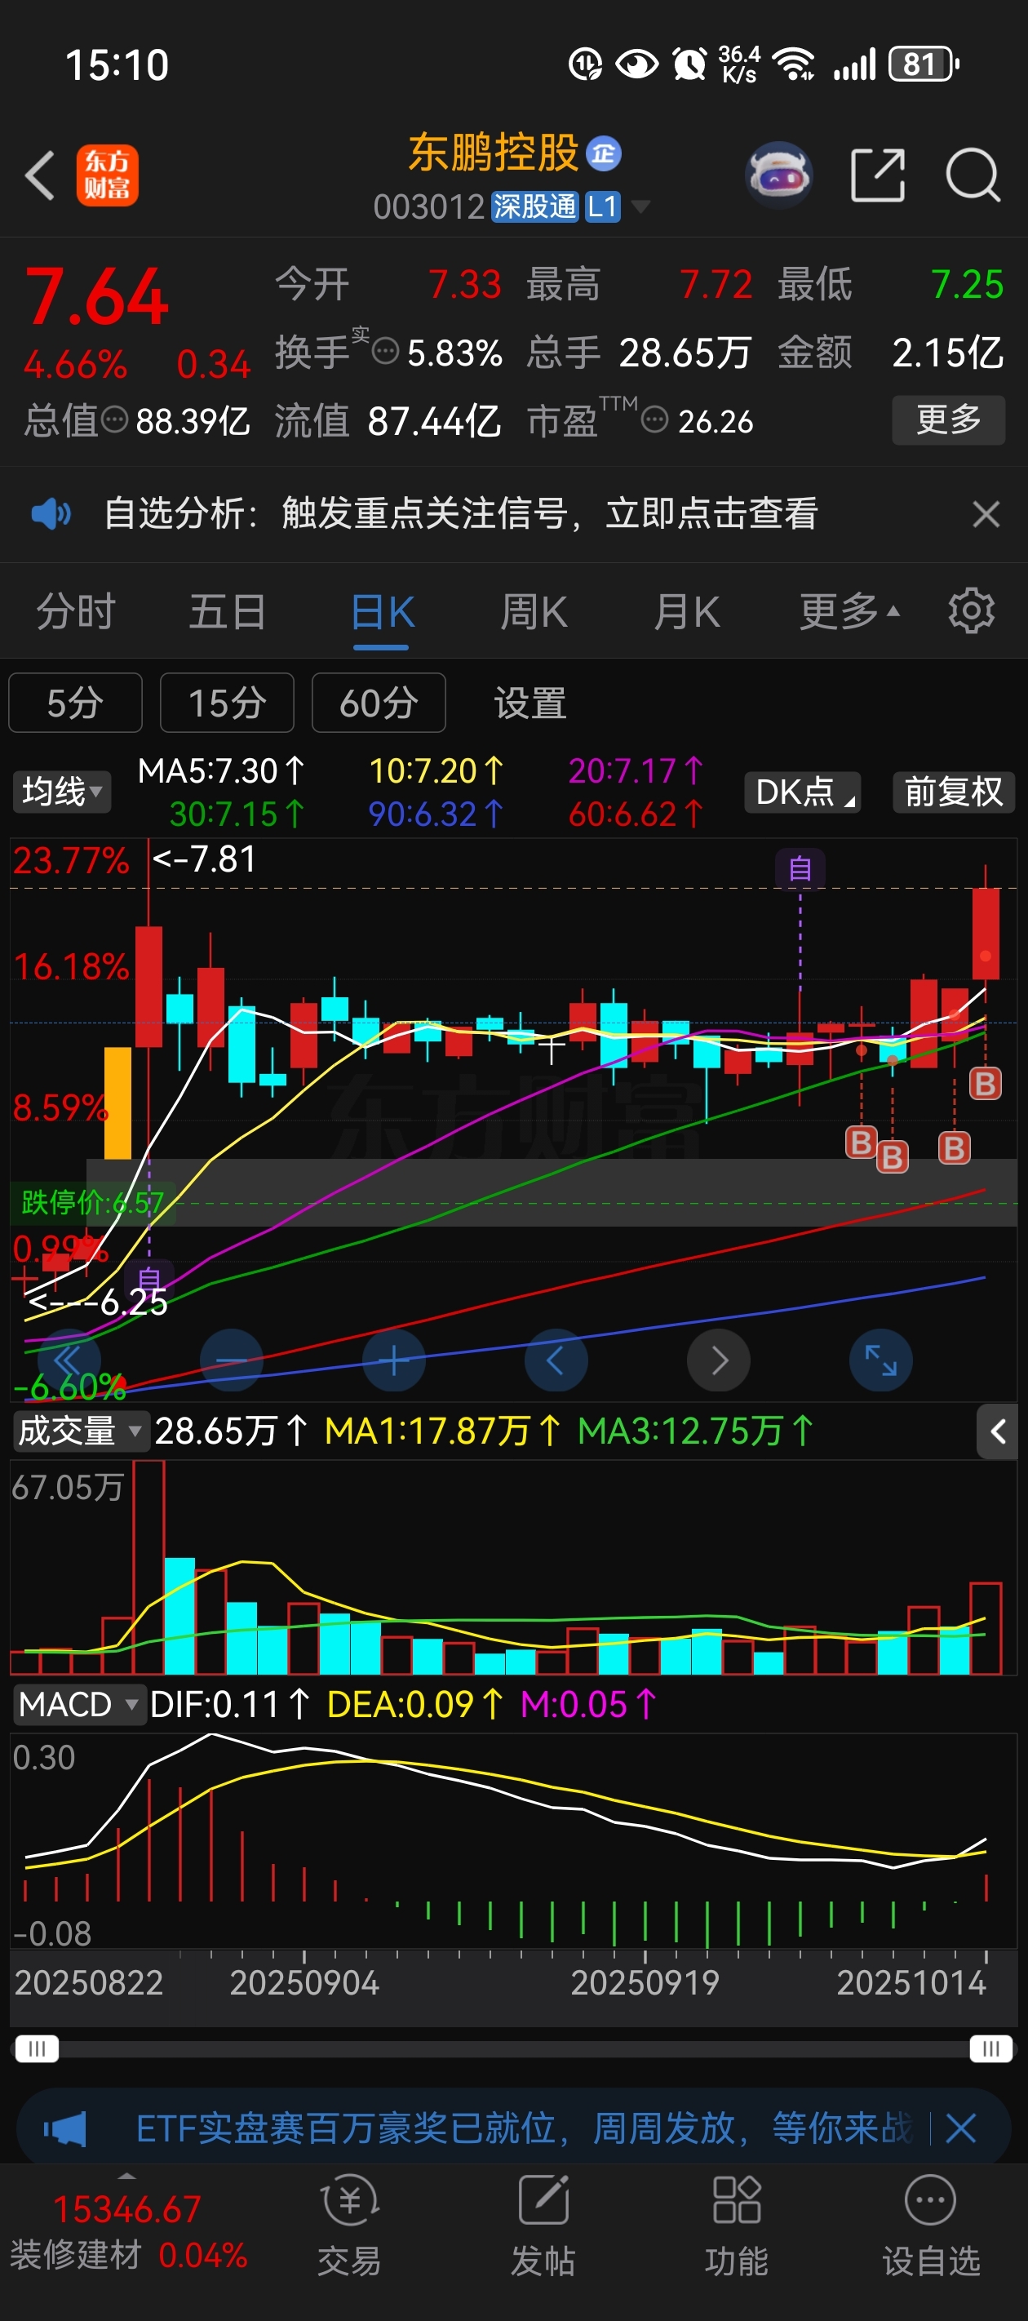Tap the latest price 7.64

(x=96, y=297)
